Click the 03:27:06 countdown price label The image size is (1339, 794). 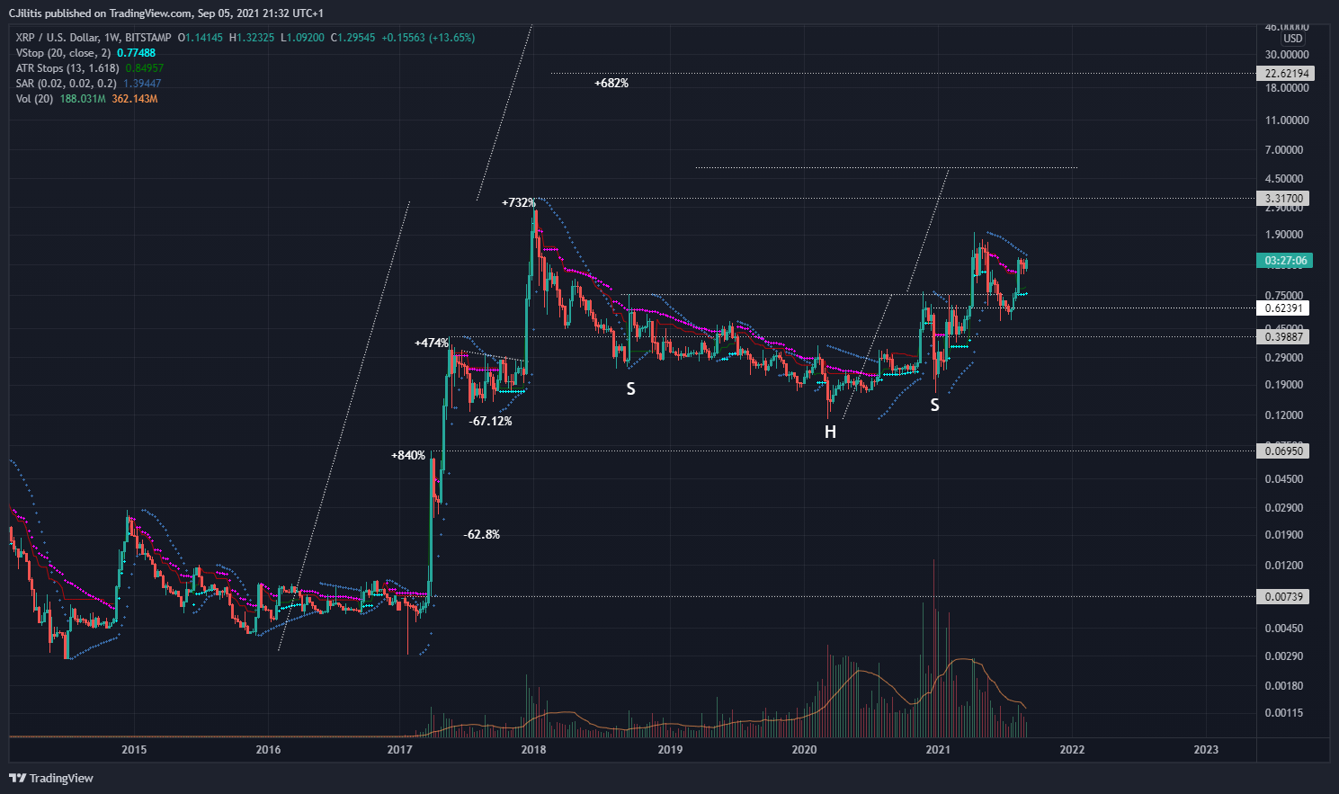(1286, 261)
